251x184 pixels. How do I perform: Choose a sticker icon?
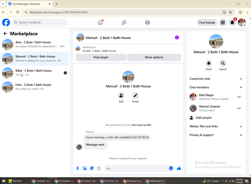[x=92, y=168]
